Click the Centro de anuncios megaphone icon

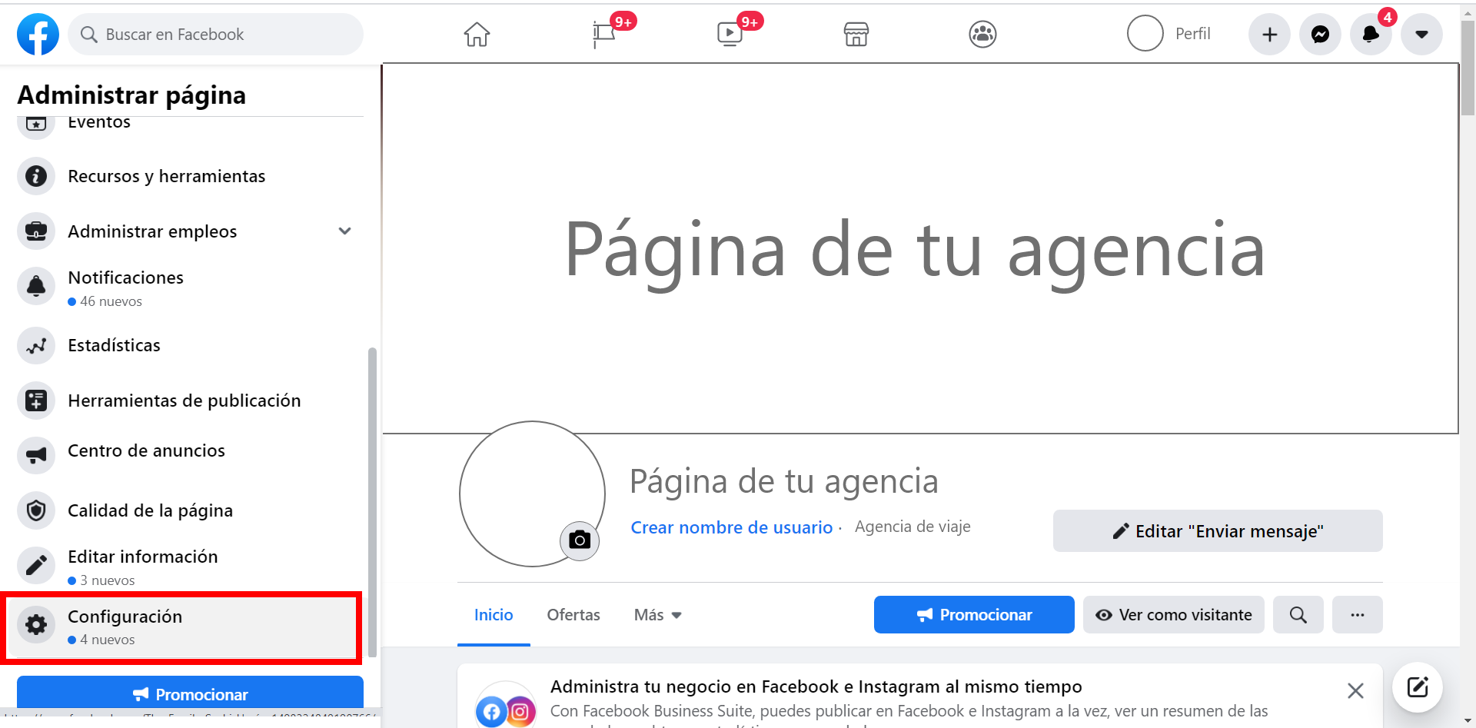click(x=36, y=455)
